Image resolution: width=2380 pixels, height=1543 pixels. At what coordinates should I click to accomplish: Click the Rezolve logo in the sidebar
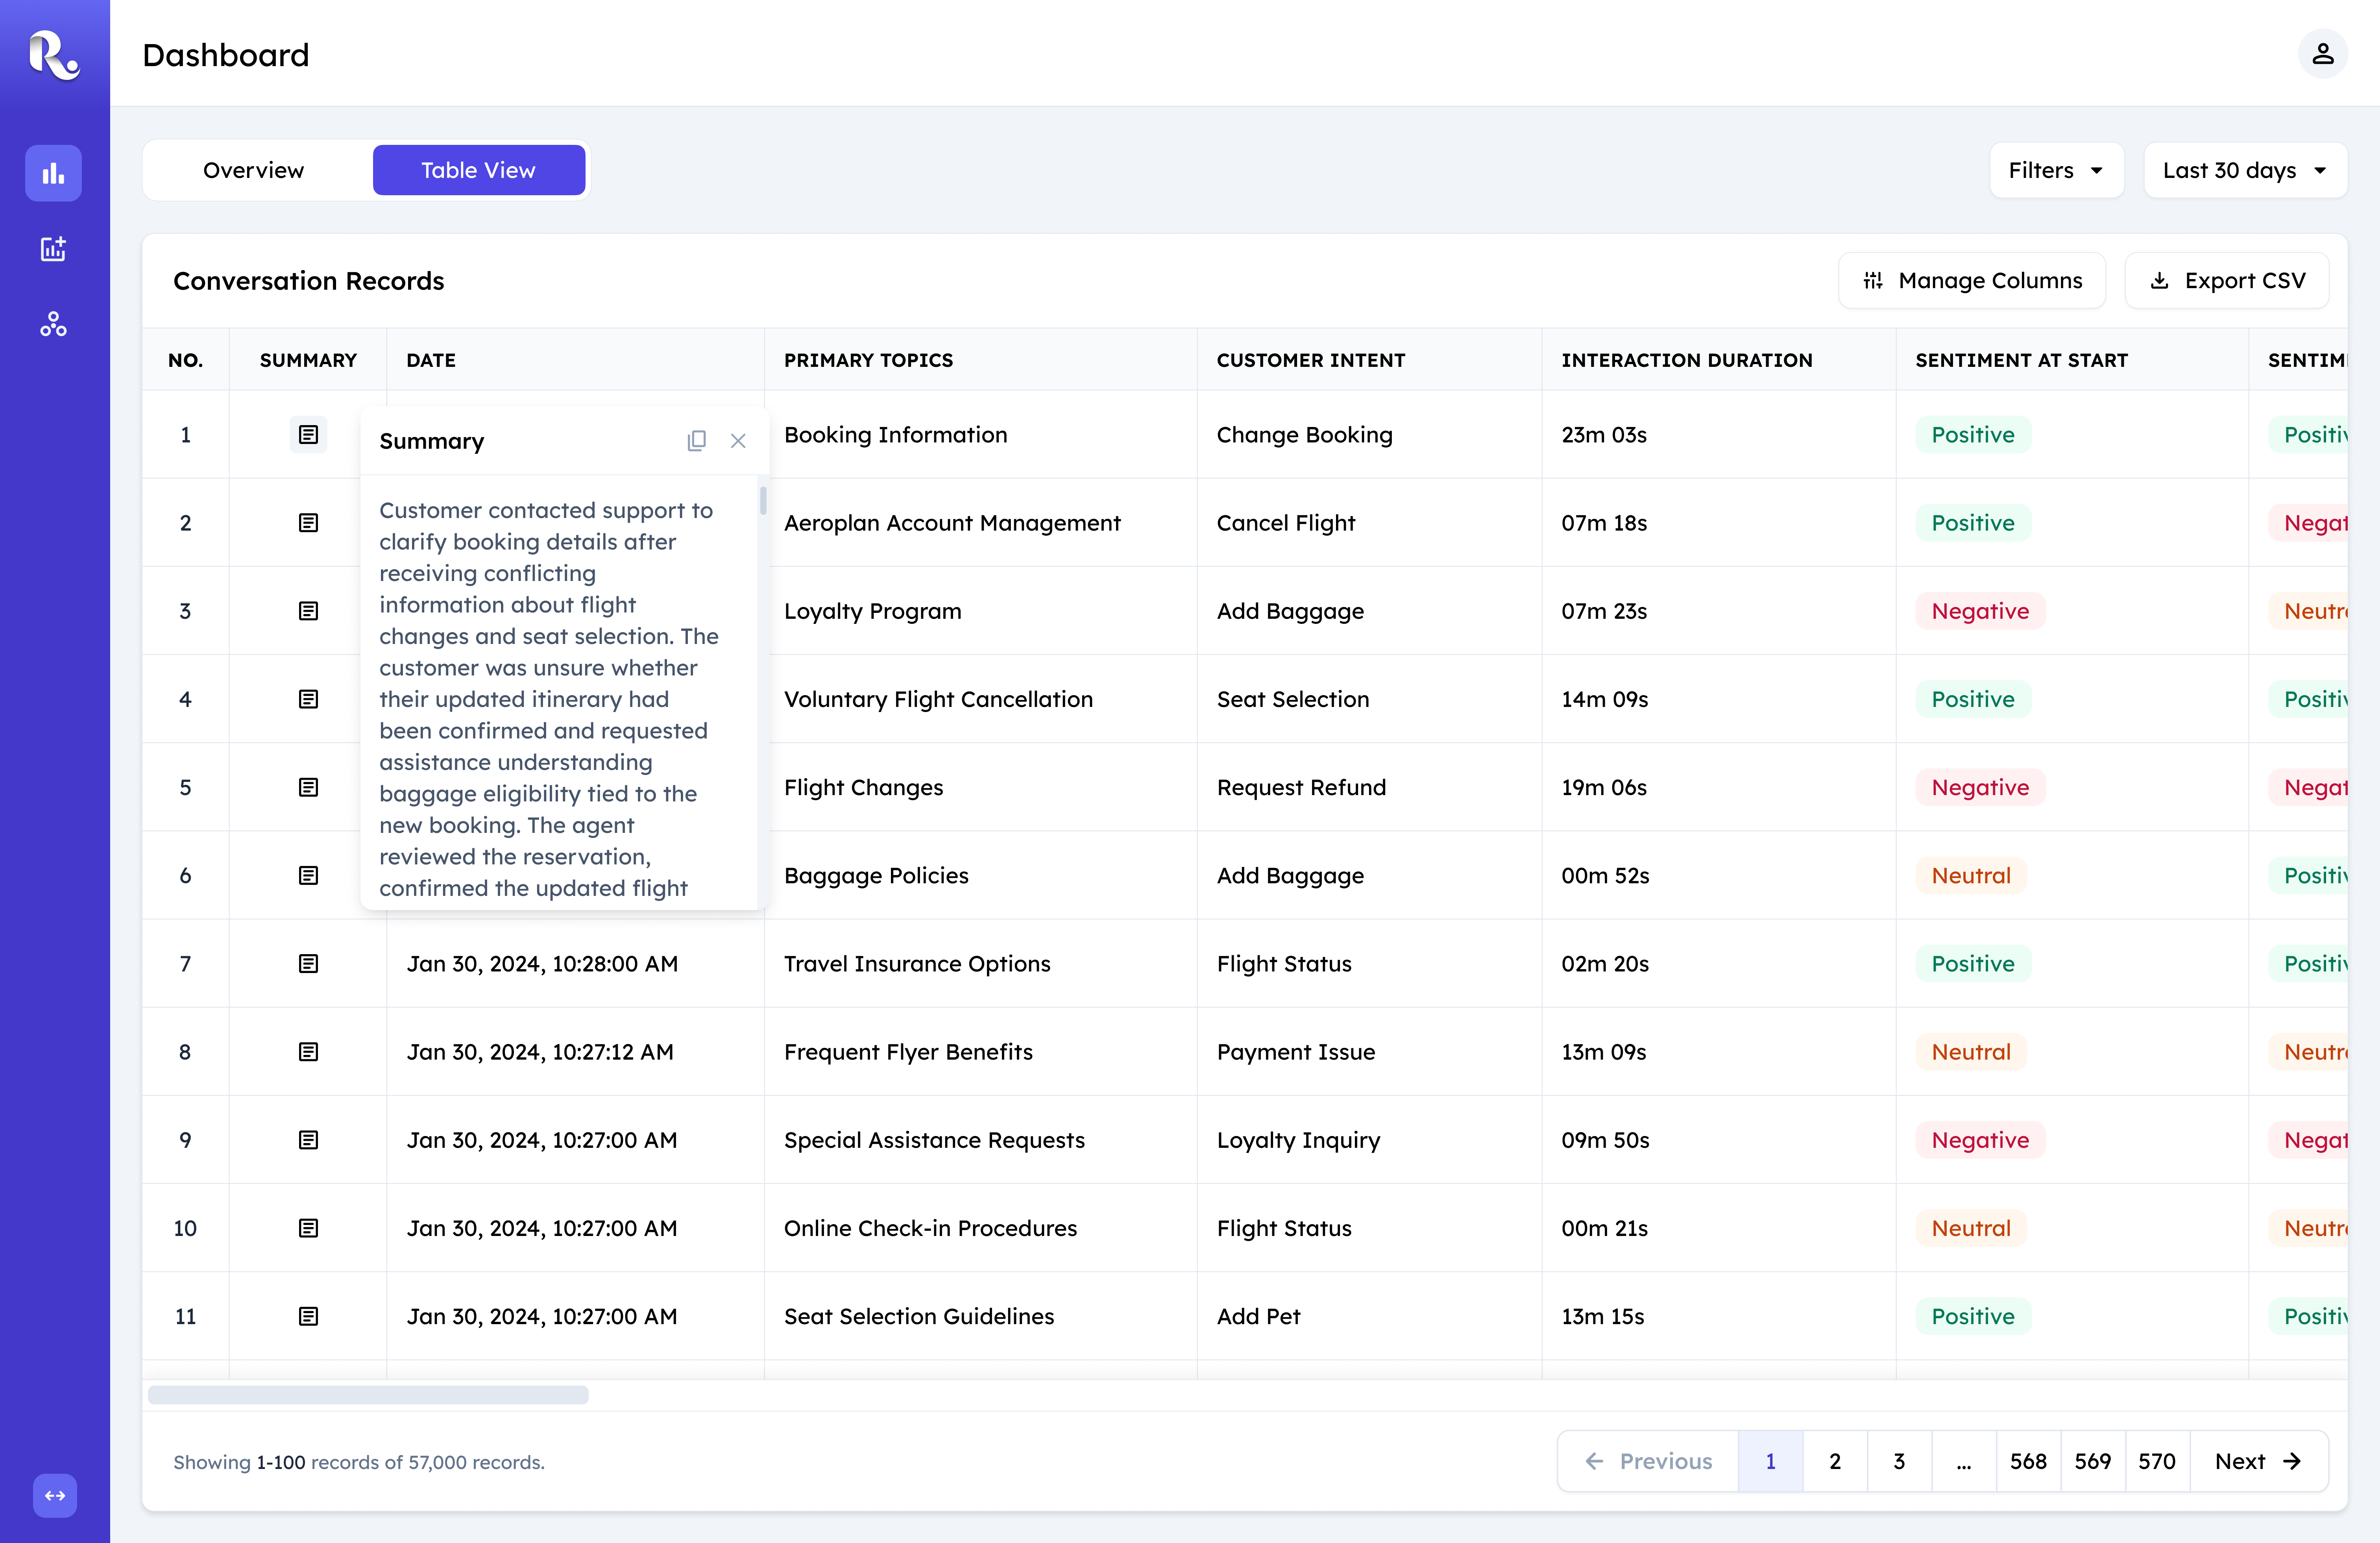tap(54, 54)
